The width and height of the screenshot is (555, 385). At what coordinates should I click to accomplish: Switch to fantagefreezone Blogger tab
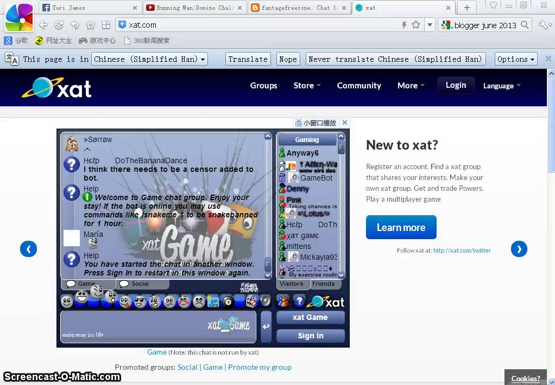[298, 8]
